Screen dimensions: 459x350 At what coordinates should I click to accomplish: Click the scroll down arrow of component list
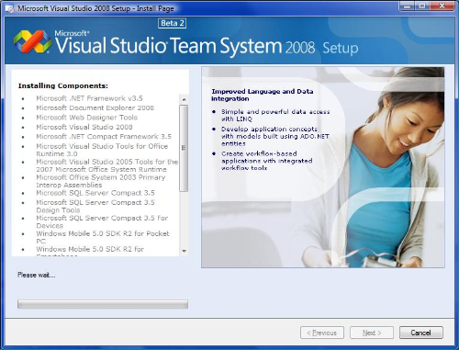pos(184,251)
